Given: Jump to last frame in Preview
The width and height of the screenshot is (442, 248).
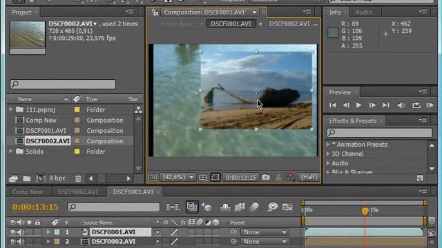Looking at the screenshot, I should click(x=385, y=105).
